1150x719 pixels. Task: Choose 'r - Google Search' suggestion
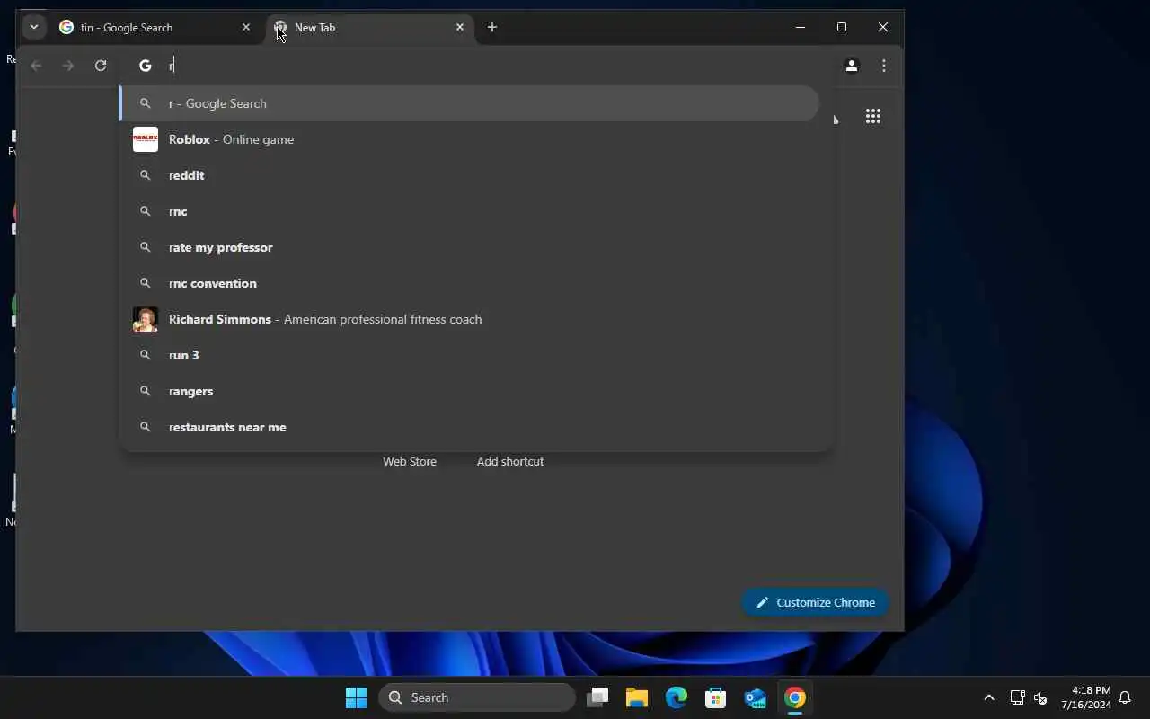(x=469, y=103)
